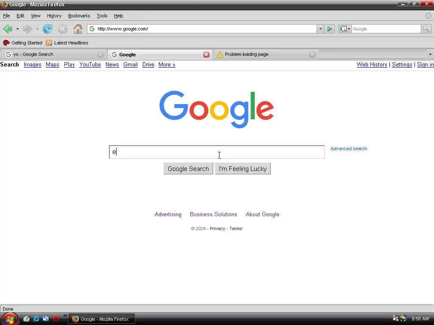Viewport: 434px width, 325px height.
Task: Reload the page with the Refresh icon
Action: [47, 29]
